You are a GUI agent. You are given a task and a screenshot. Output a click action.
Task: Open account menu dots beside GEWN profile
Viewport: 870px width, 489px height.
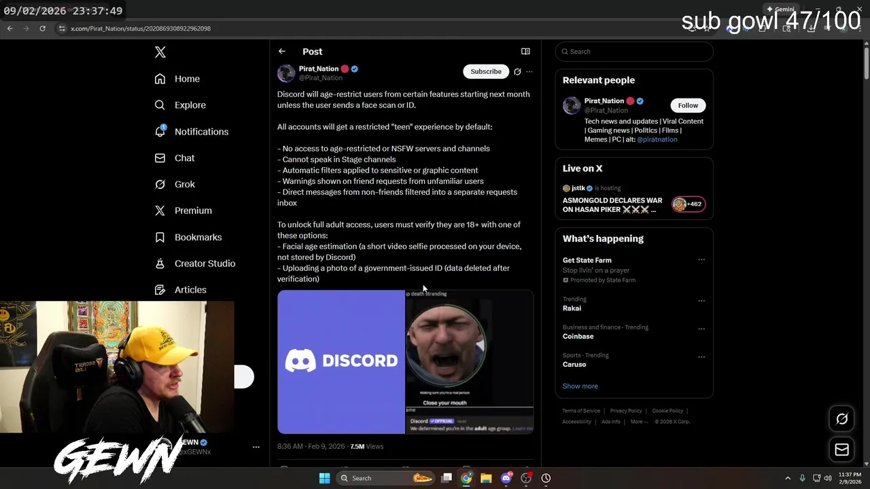pyautogui.click(x=256, y=447)
